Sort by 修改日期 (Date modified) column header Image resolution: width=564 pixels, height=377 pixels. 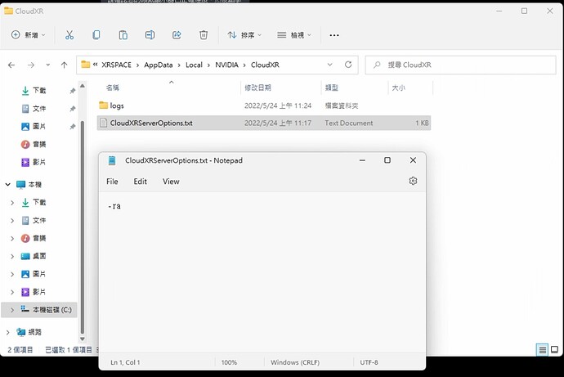257,88
